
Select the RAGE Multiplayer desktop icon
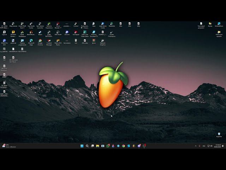(x=22, y=34)
